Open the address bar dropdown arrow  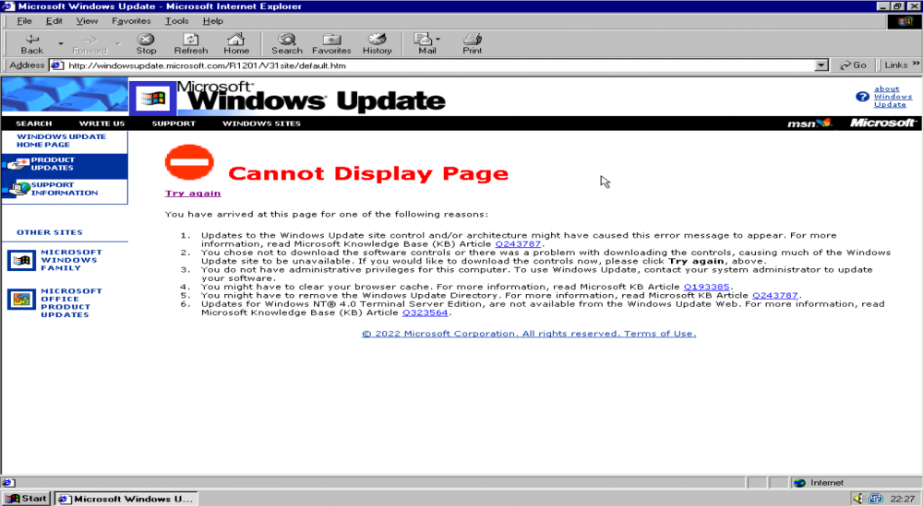[821, 65]
